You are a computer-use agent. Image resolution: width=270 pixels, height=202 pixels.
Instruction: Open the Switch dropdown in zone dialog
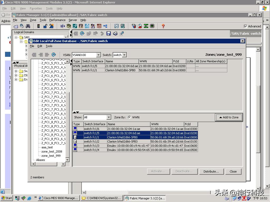124,55
